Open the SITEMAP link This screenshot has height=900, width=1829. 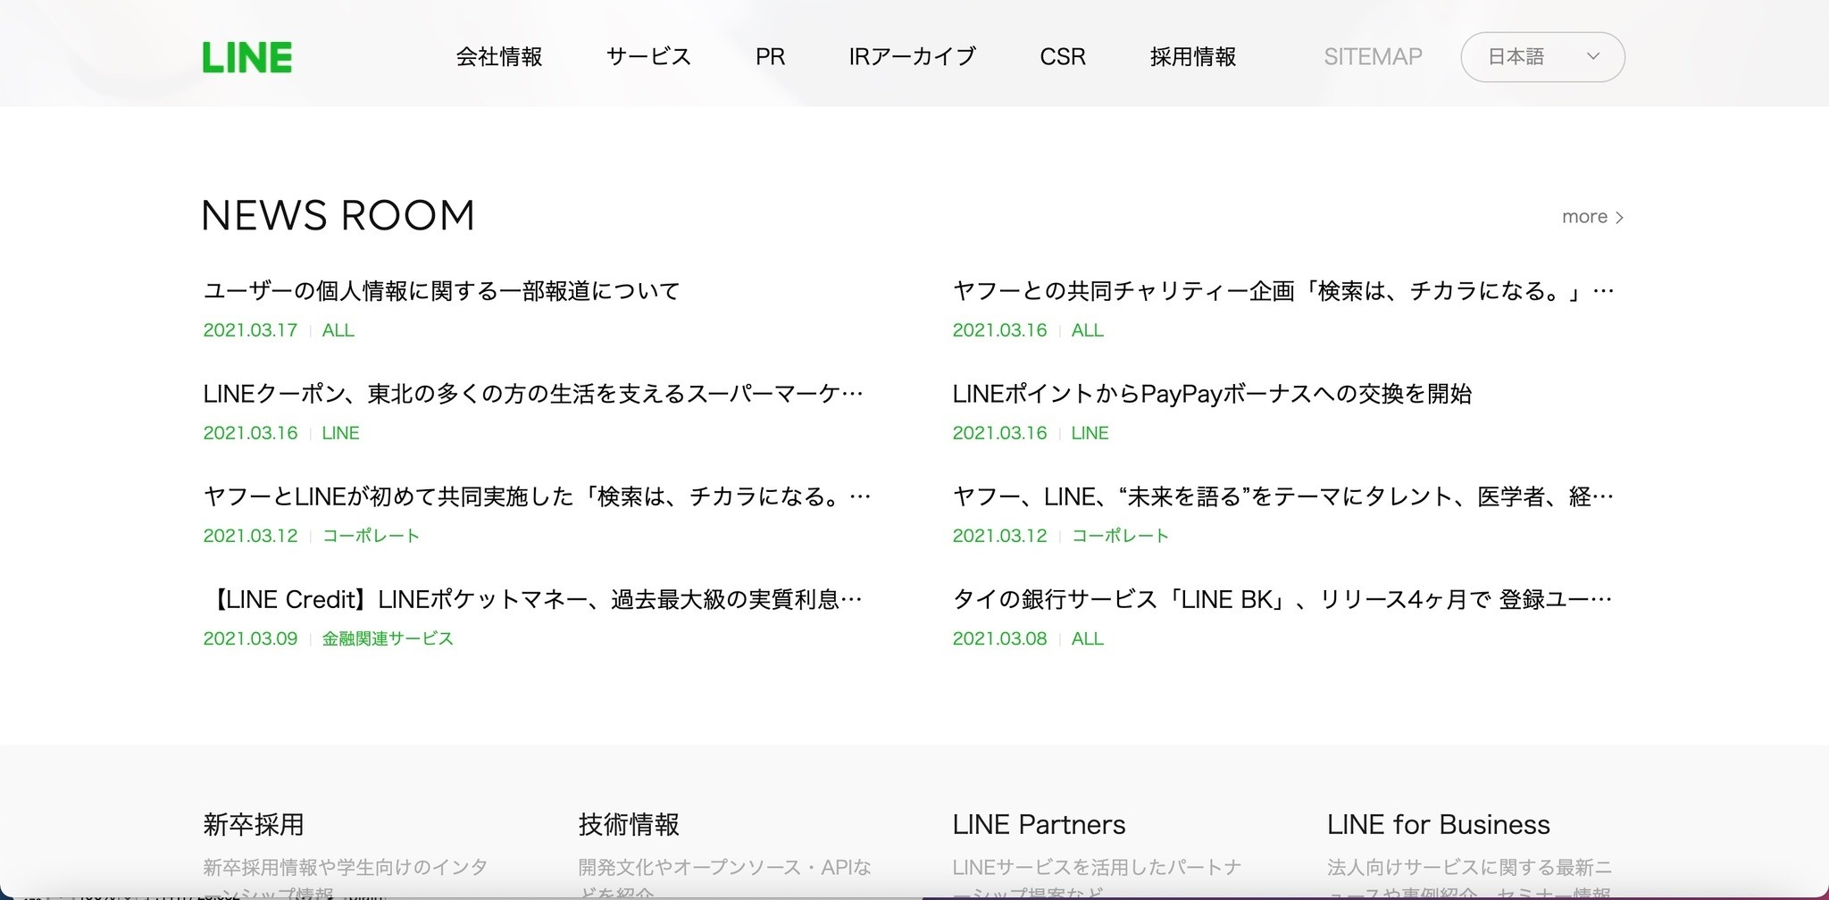[x=1372, y=57]
